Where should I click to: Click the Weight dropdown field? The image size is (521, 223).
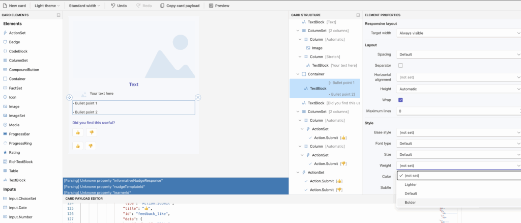point(458,165)
